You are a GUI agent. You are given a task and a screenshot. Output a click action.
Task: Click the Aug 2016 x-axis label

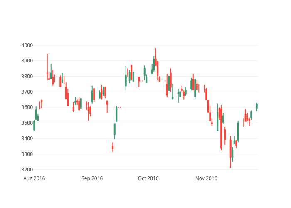click(x=34, y=178)
